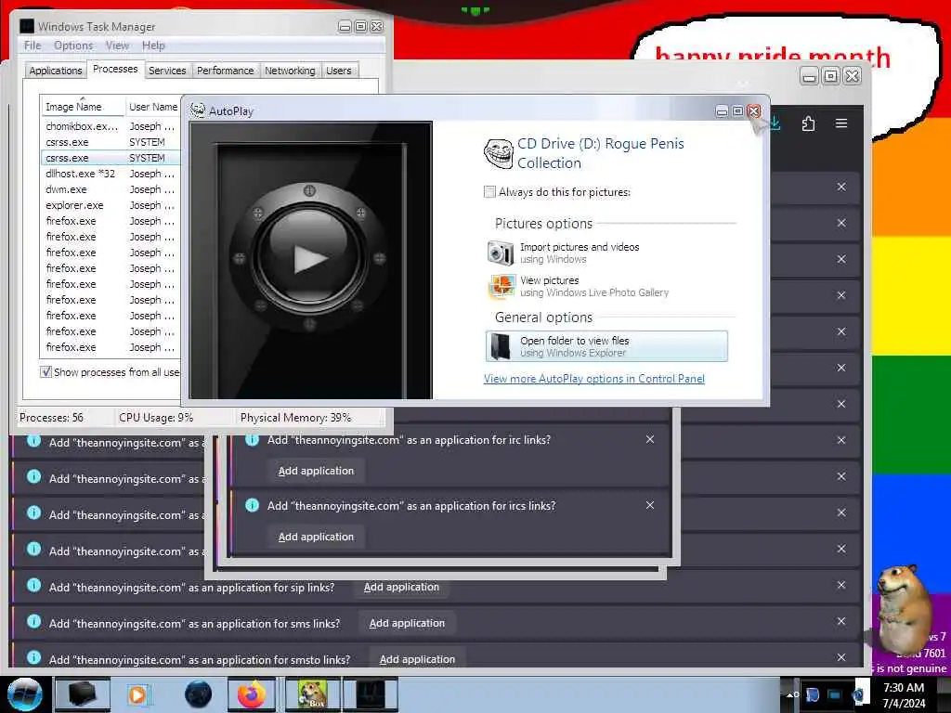Dismiss the irc links notification
Image resolution: width=951 pixels, height=713 pixels.
coord(649,439)
